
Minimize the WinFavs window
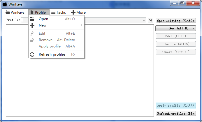(174, 3)
